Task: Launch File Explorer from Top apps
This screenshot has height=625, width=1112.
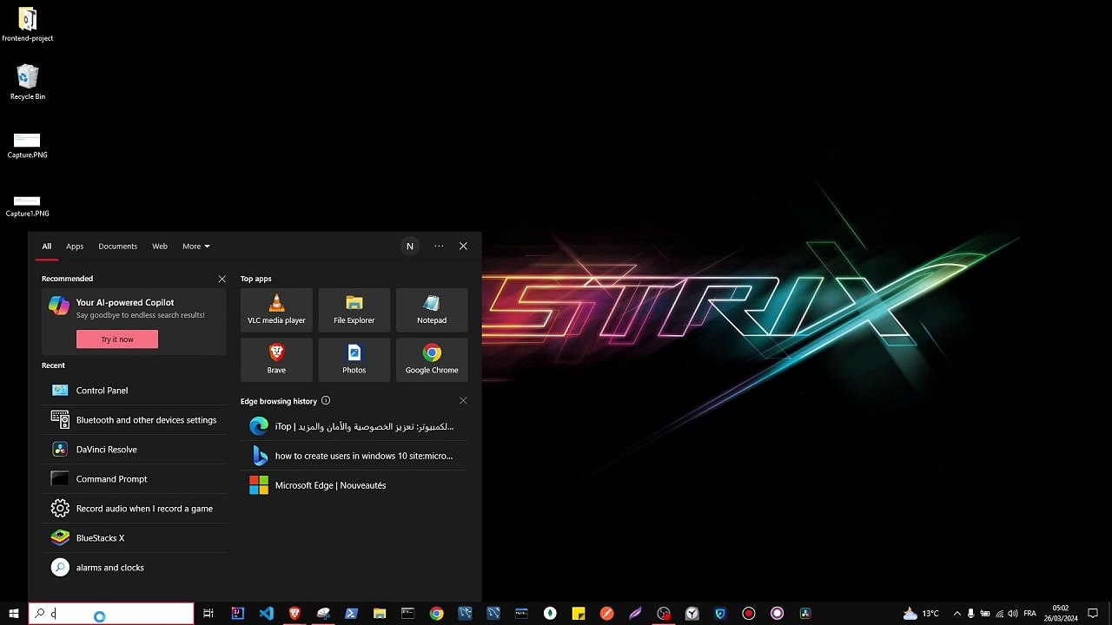Action: [x=354, y=310]
